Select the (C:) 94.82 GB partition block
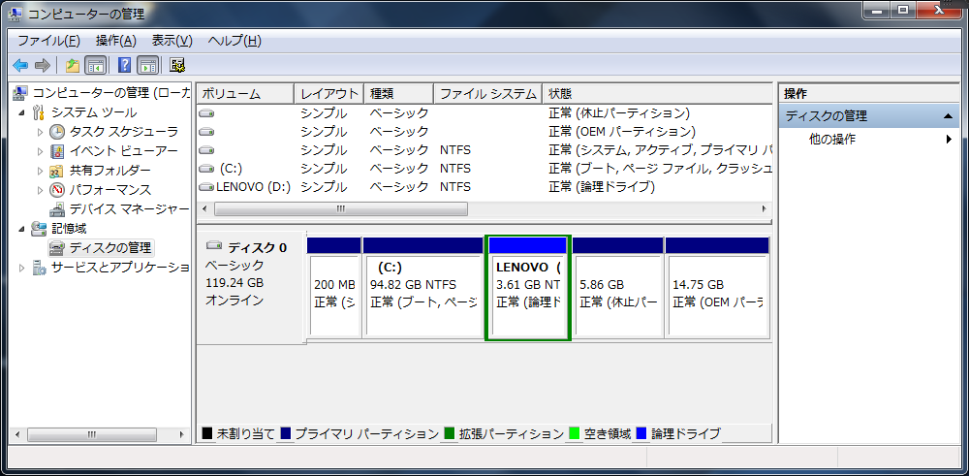 click(x=422, y=288)
